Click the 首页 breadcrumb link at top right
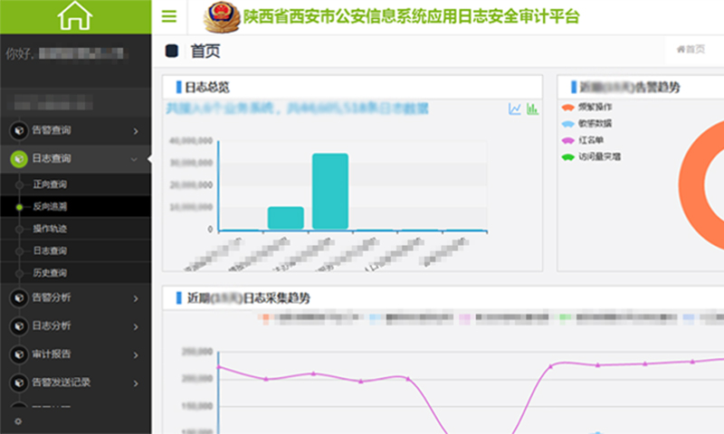The width and height of the screenshot is (724, 434). click(x=691, y=50)
